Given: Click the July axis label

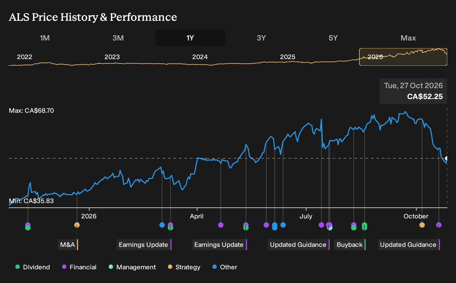Looking at the screenshot, I should tap(306, 216).
